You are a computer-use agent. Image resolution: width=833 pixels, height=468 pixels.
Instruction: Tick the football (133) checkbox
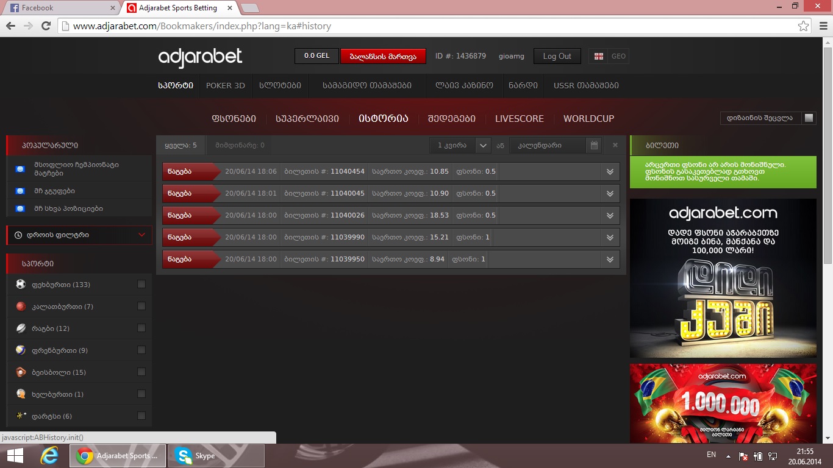click(x=141, y=285)
